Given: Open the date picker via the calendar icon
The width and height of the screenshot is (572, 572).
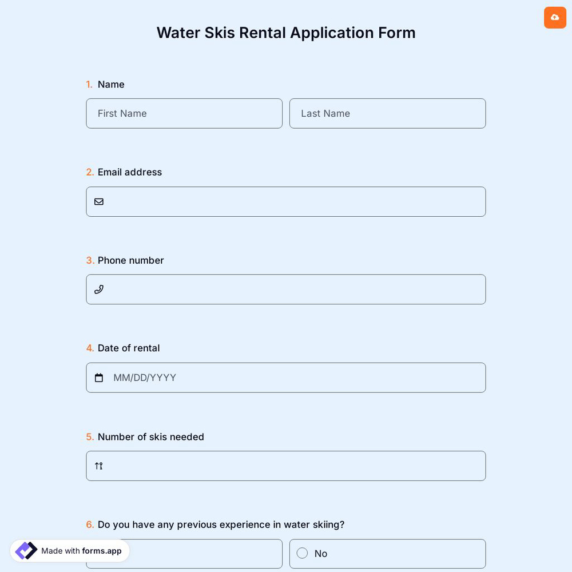Looking at the screenshot, I should (99, 378).
